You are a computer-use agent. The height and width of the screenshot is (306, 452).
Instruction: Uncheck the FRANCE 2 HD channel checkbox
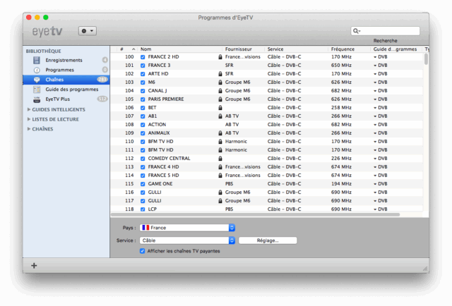pos(143,57)
